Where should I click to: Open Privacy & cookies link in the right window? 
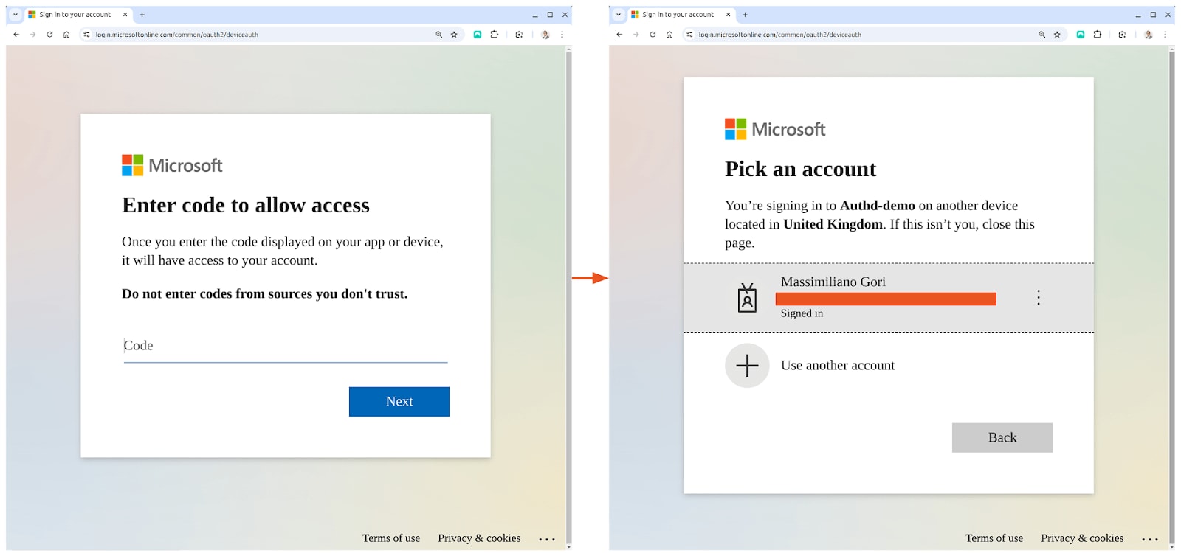pyautogui.click(x=1082, y=538)
